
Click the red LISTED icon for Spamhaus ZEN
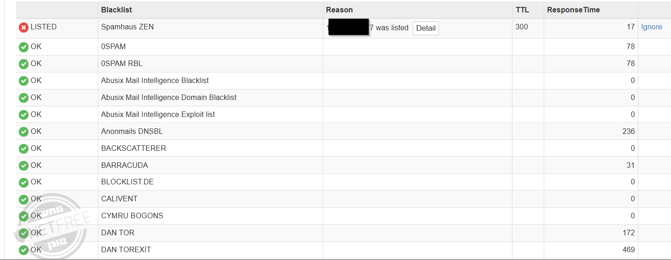tap(23, 28)
